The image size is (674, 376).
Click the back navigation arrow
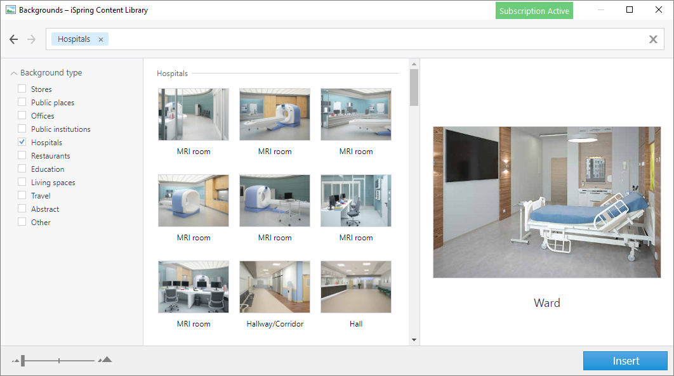tap(14, 39)
